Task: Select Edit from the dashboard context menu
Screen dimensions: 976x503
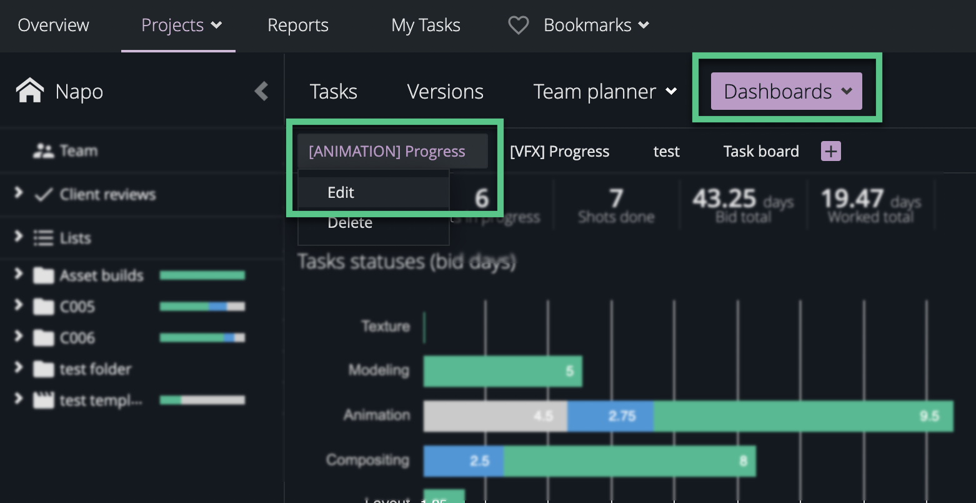Action: click(341, 192)
